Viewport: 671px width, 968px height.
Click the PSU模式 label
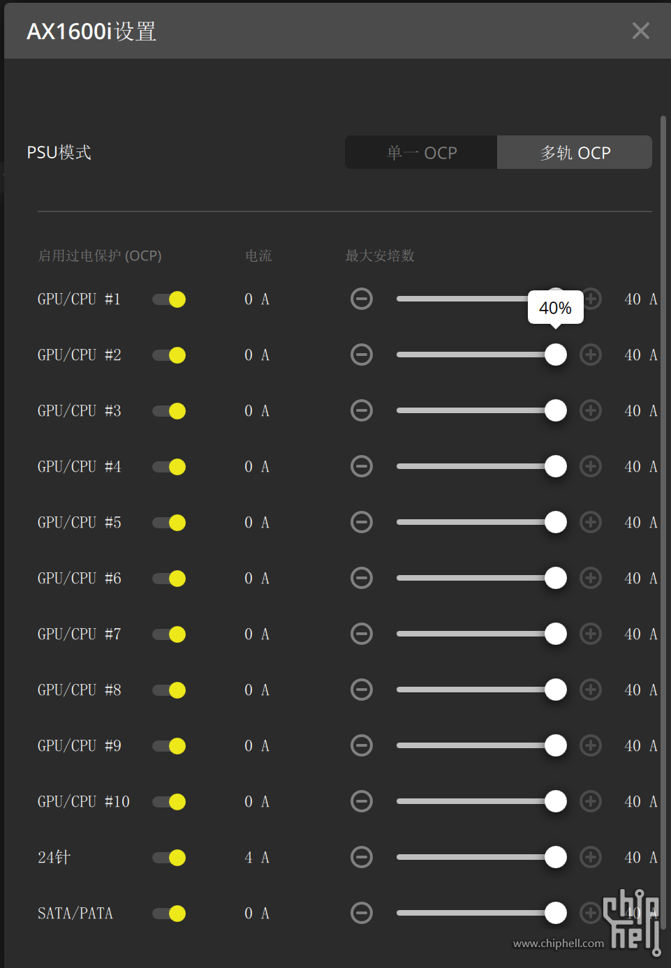(59, 152)
